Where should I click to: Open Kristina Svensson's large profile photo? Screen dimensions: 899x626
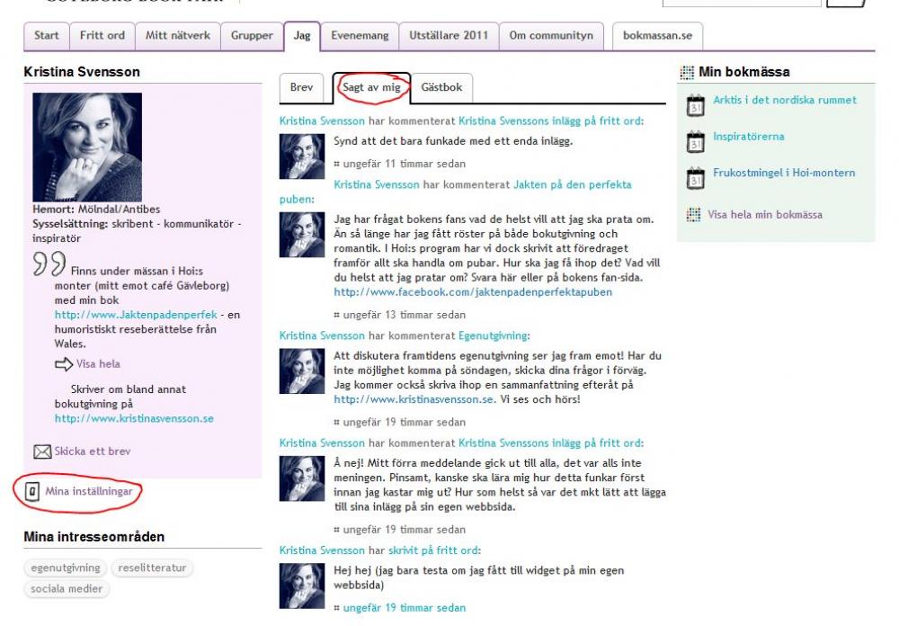click(87, 147)
